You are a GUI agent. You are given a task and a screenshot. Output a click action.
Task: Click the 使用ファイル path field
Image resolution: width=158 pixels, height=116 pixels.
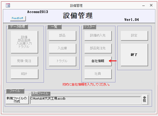[85, 100]
